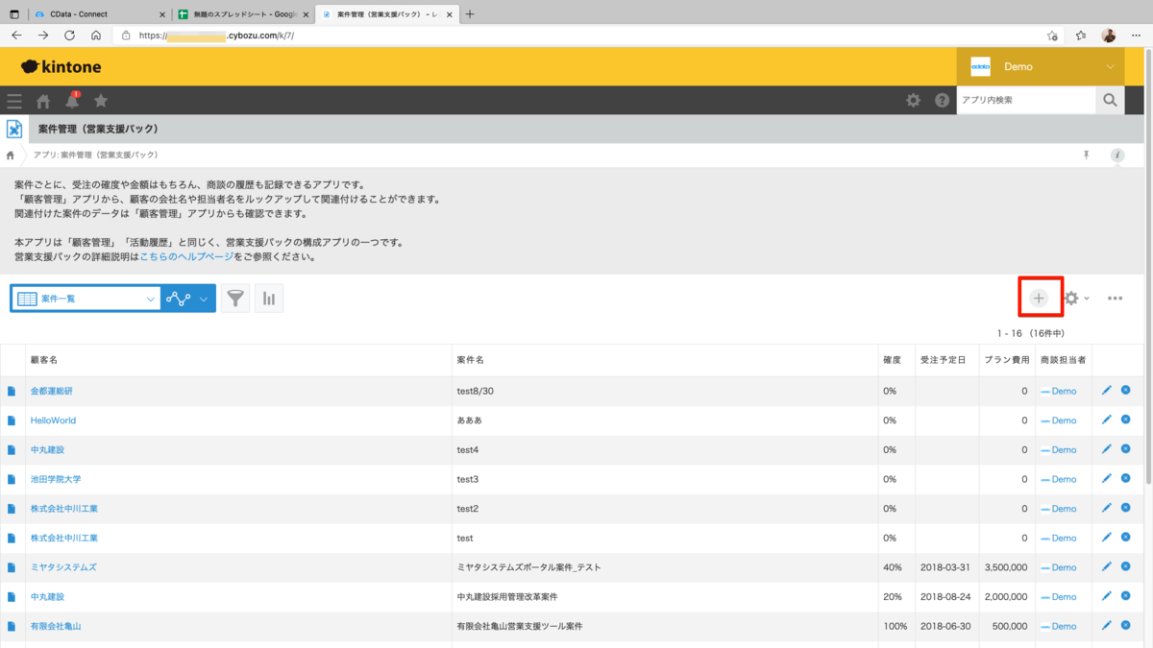Expand the graph view dropdown arrow
1153x648 pixels.
click(204, 299)
